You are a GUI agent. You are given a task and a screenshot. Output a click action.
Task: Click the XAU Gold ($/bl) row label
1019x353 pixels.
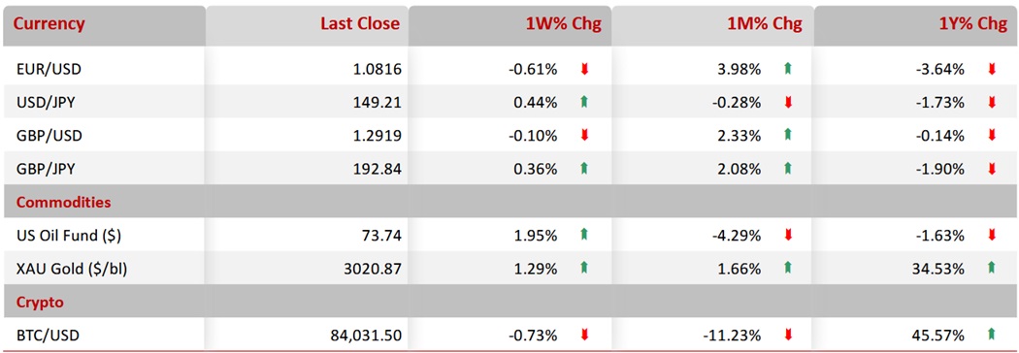click(x=70, y=268)
